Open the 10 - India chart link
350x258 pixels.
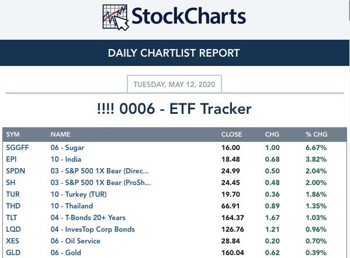click(x=66, y=159)
